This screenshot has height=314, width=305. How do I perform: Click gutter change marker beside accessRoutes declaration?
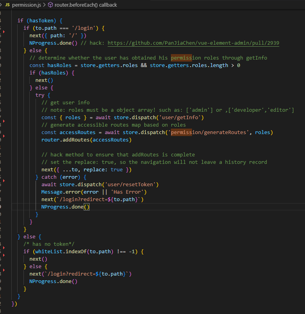click(x=4, y=136)
